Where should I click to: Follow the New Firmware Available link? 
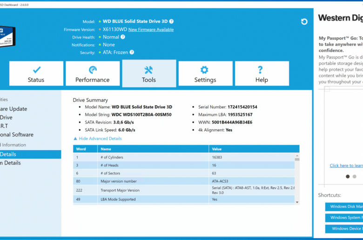(x=151, y=29)
